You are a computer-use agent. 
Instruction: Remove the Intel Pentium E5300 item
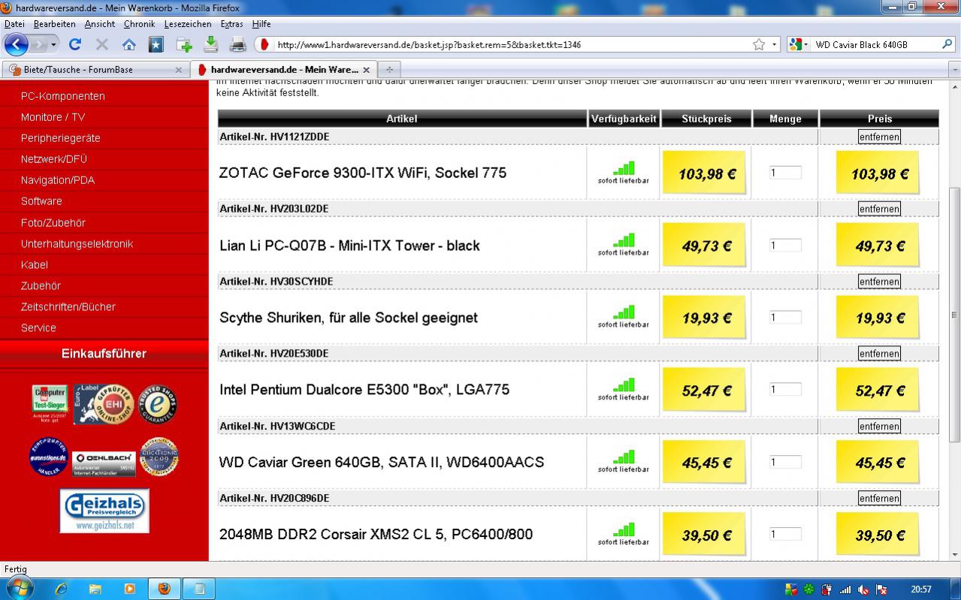[x=879, y=354]
